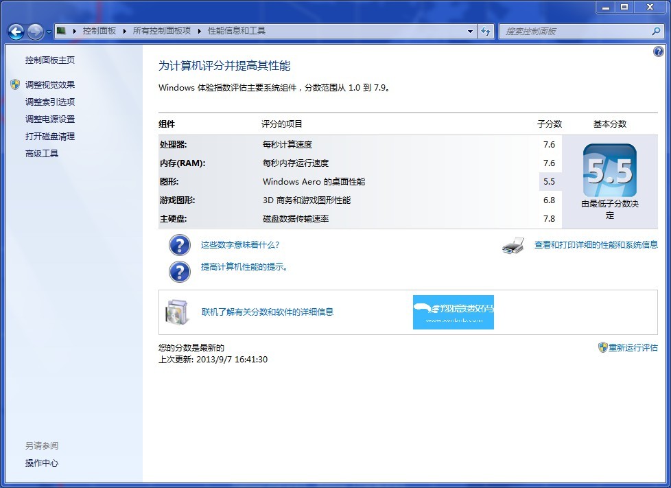Open the address bar history dropdown
The height and width of the screenshot is (488, 671).
[470, 32]
